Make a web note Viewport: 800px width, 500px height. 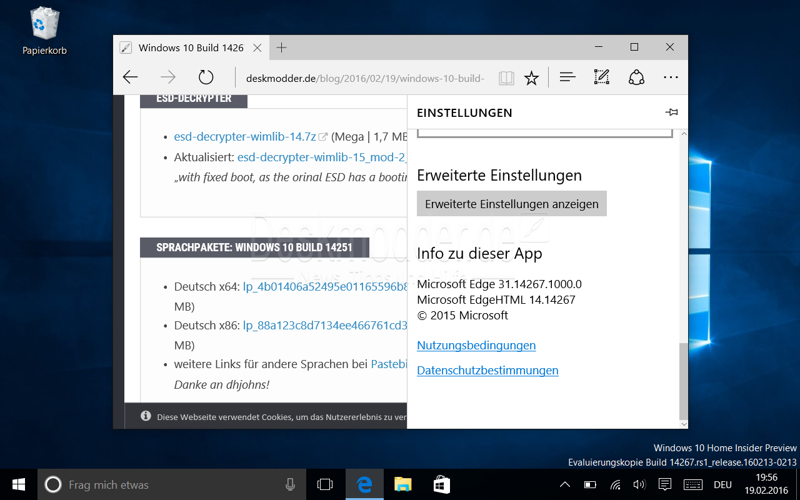pyautogui.click(x=601, y=77)
